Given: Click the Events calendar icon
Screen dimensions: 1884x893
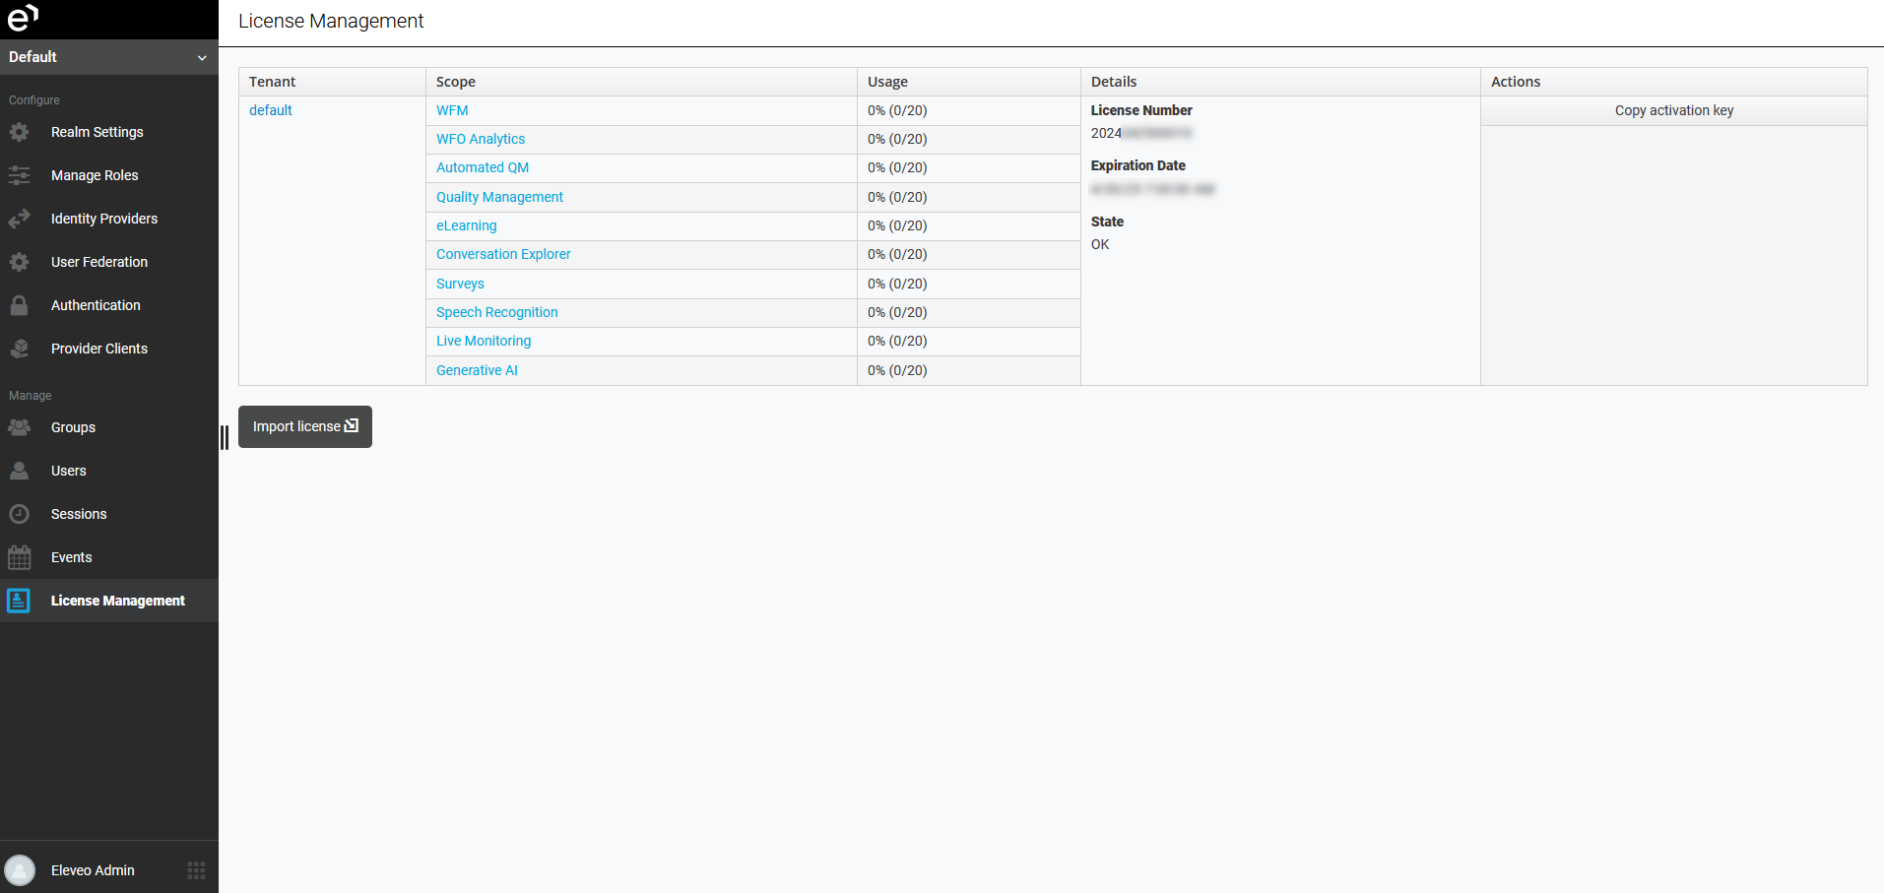Looking at the screenshot, I should click(19, 557).
